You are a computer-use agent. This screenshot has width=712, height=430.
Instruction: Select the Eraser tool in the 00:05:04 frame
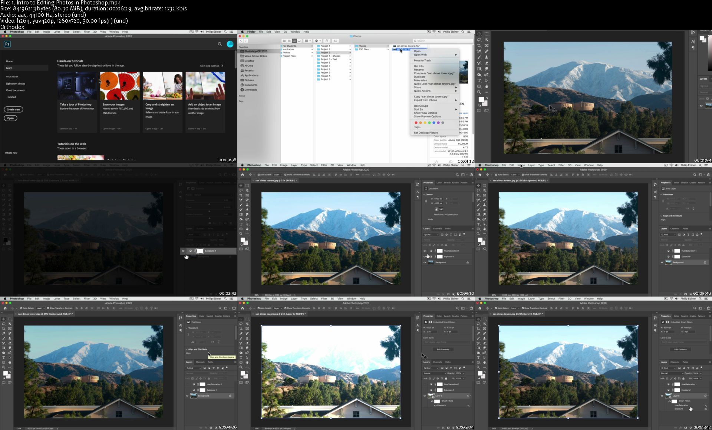(x=247, y=343)
